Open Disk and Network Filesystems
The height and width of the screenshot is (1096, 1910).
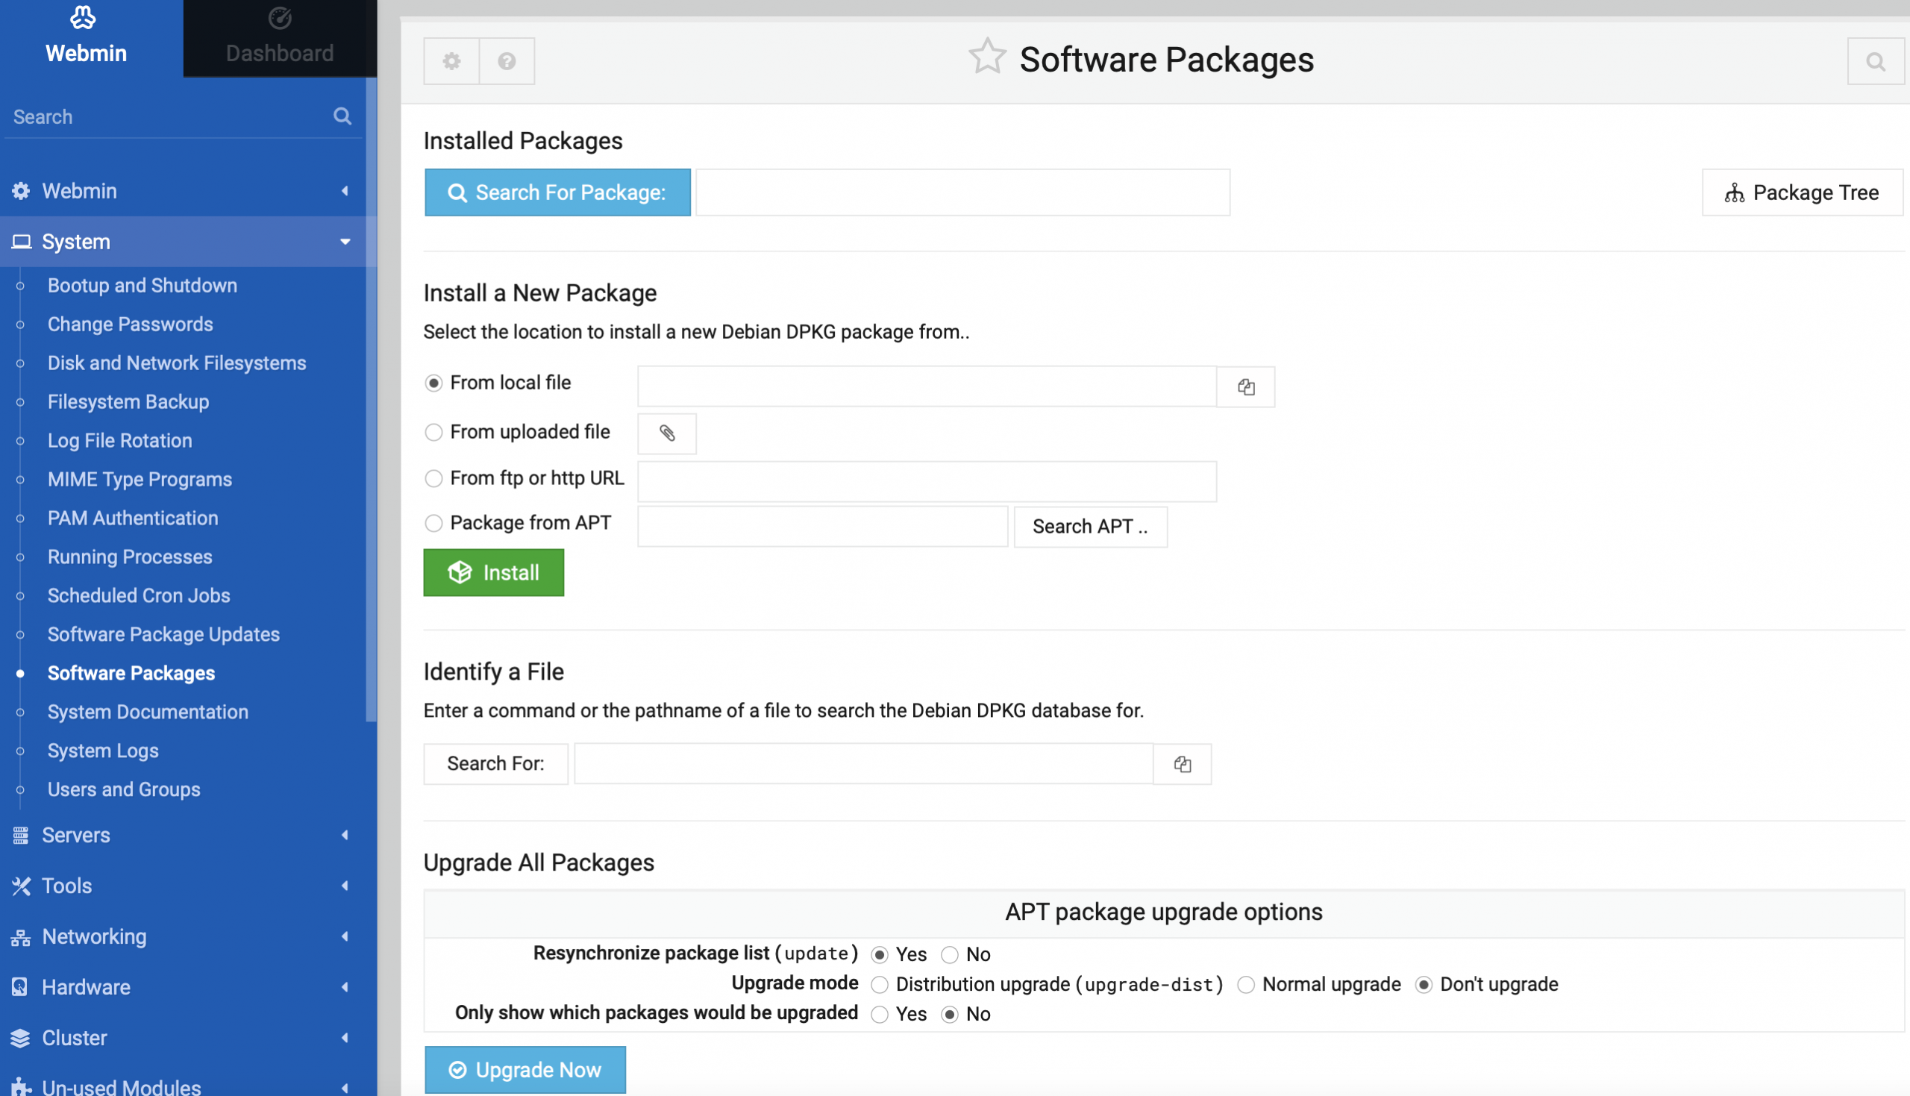coord(177,363)
